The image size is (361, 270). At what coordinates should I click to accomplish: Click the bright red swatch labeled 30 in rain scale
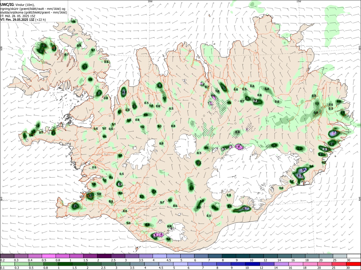[x=353, y=264]
